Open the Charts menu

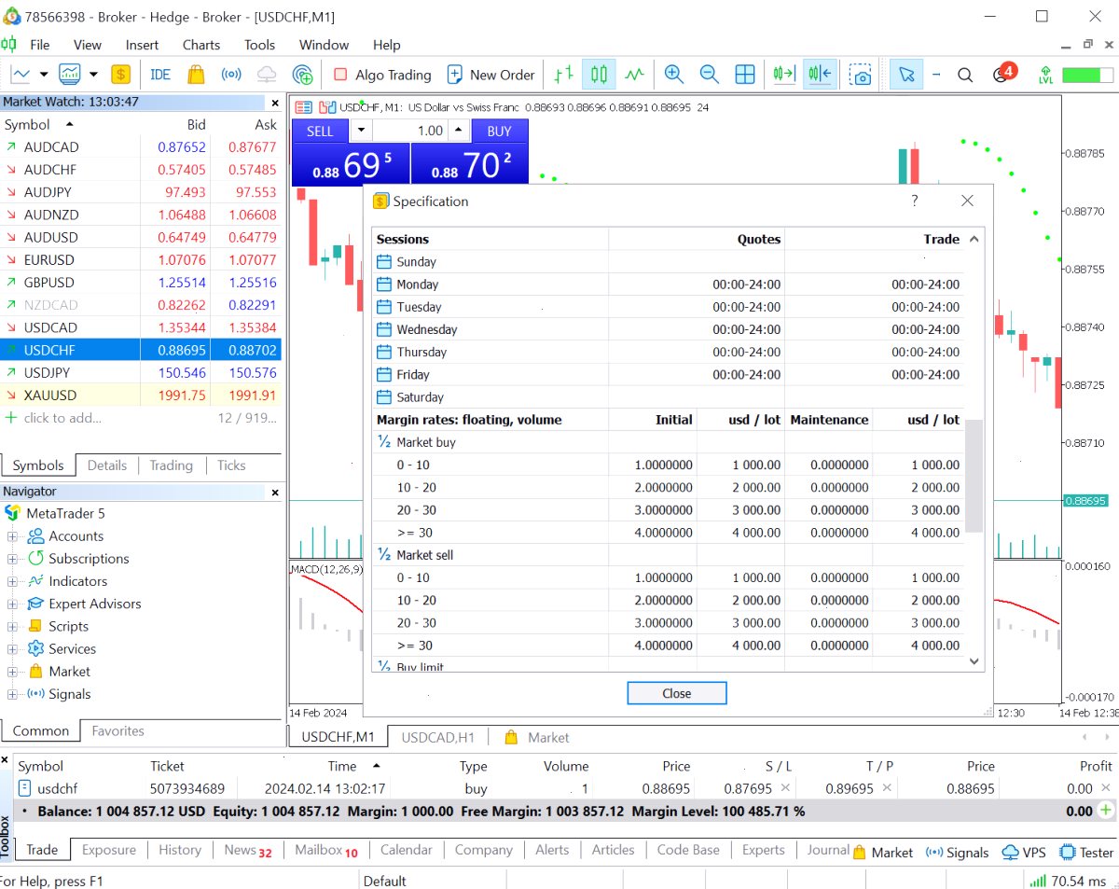201,45
